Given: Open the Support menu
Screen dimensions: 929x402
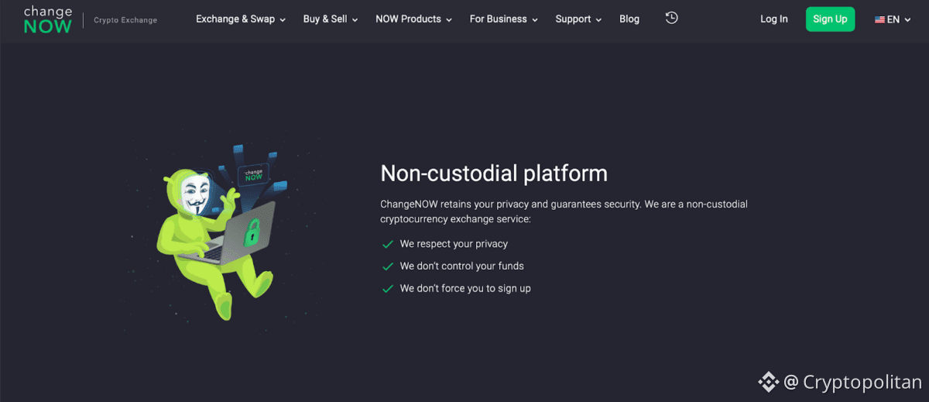Looking at the screenshot, I should coord(578,19).
